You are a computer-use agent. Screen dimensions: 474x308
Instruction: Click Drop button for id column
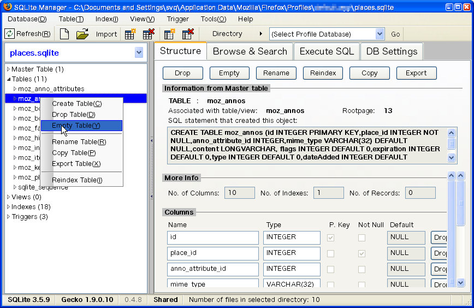439,238
